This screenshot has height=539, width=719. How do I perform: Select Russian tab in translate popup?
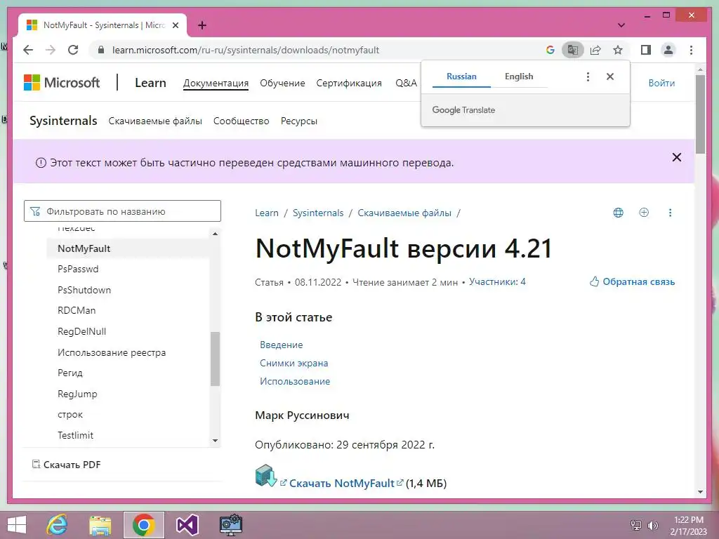pos(461,76)
